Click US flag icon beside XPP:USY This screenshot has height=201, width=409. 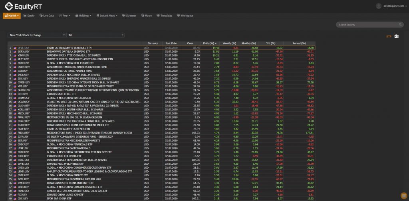(15, 86)
